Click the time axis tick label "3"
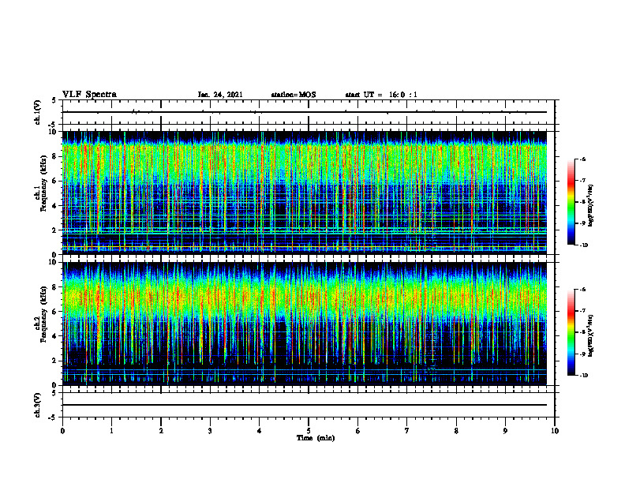The image size is (625, 483). pyautogui.click(x=210, y=431)
